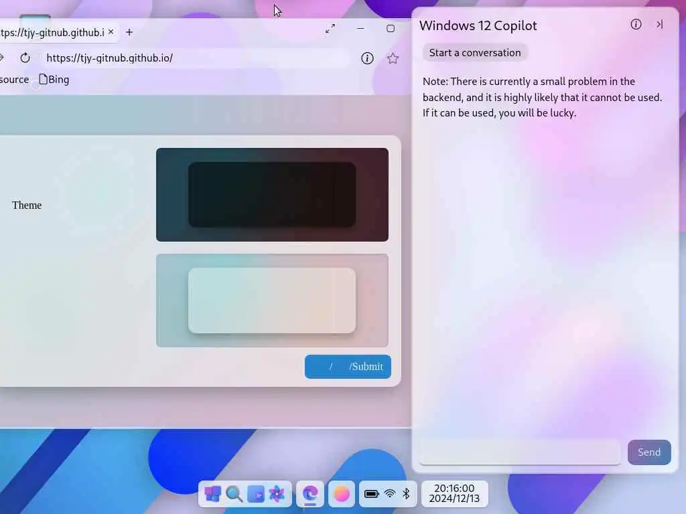Show site information icon in address bar
The image size is (686, 514).
tap(367, 58)
